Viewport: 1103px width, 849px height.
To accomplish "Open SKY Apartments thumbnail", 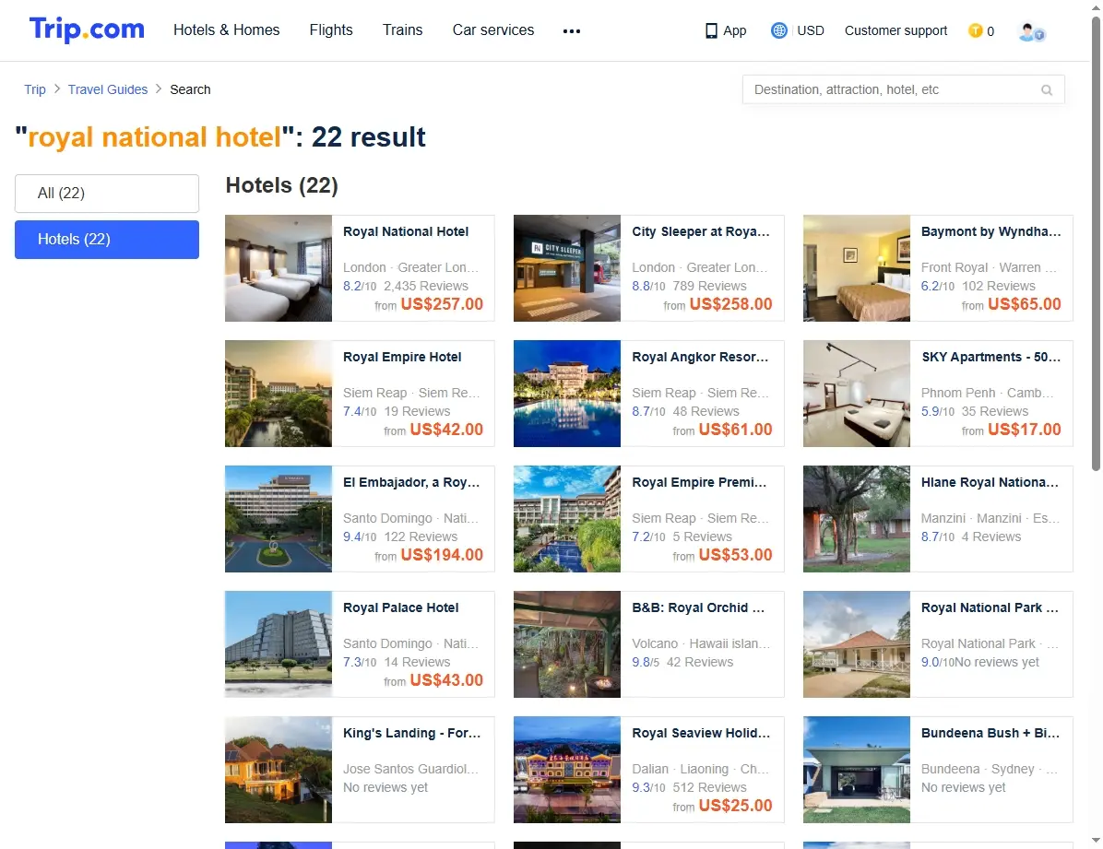I will tap(857, 394).
